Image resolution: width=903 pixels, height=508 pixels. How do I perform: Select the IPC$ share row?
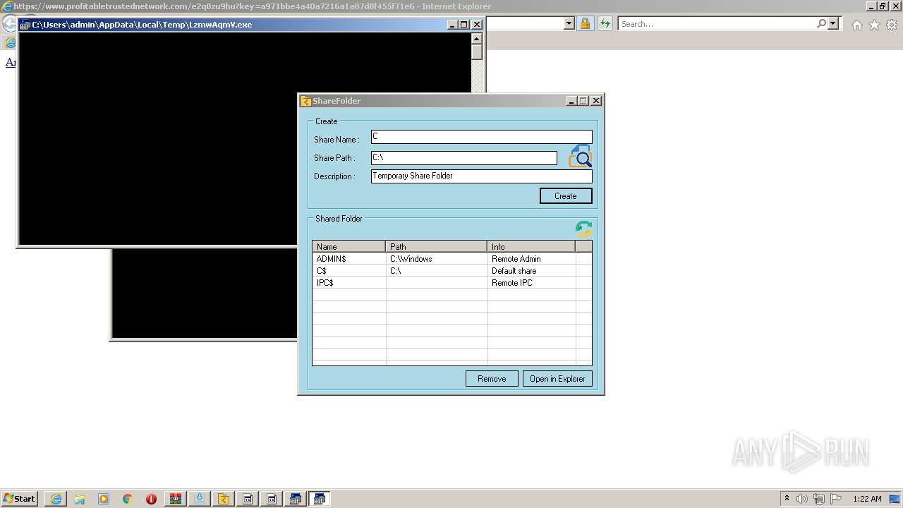(451, 283)
